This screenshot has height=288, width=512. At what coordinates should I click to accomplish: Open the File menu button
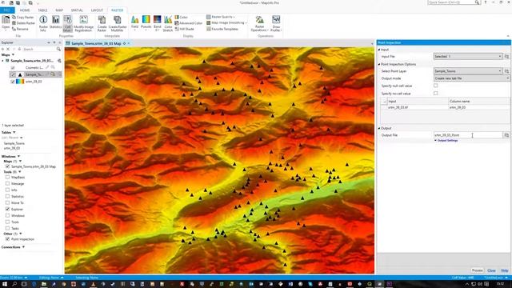pos(7,10)
